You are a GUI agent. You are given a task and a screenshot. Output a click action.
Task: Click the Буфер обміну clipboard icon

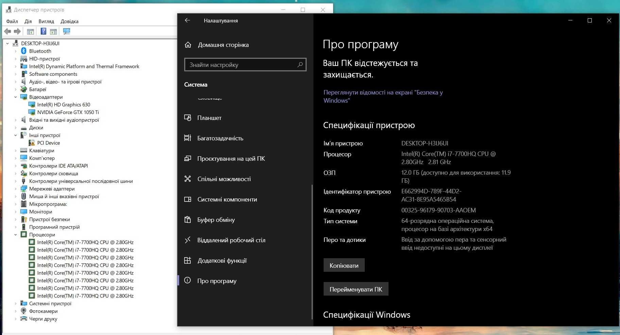pos(188,219)
